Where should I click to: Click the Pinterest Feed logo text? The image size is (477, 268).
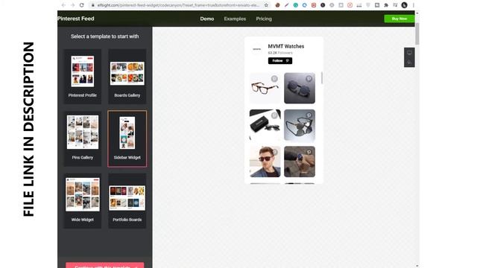(x=76, y=19)
